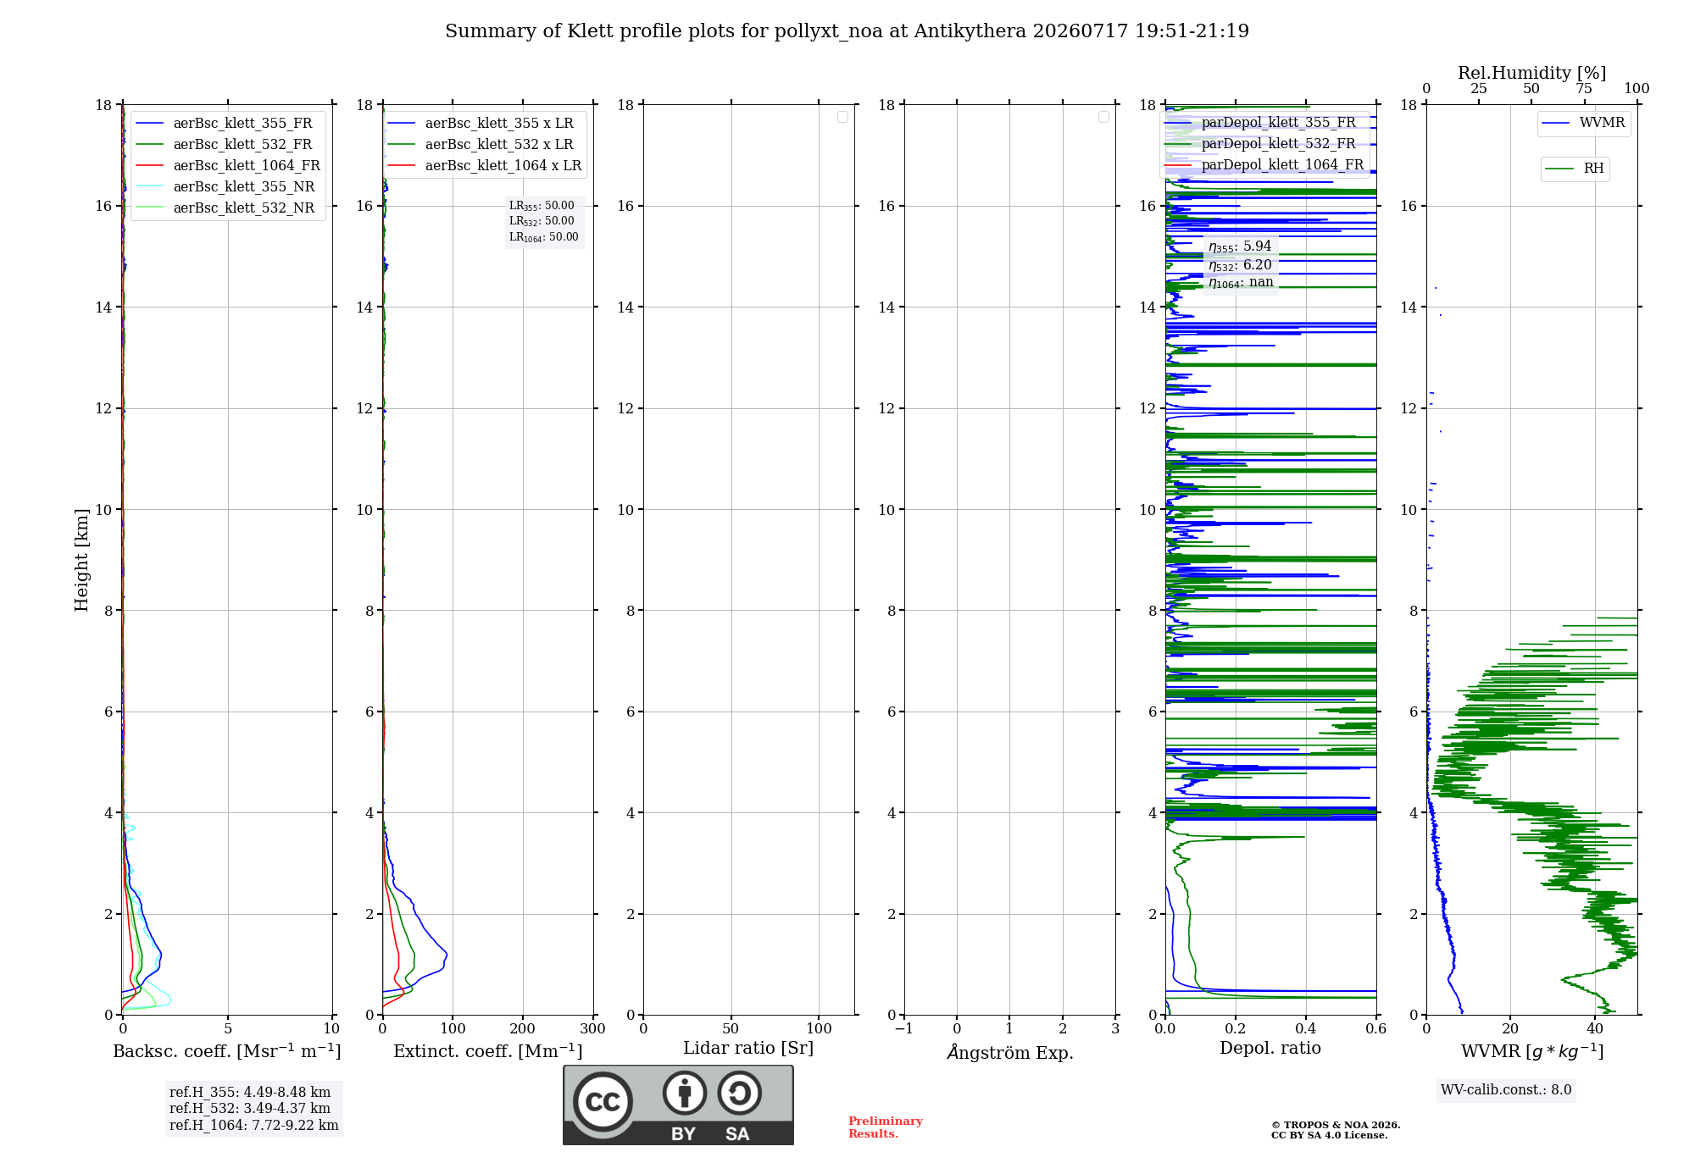Image resolution: width=1695 pixels, height=1152 pixels.
Task: Click the WV-calib.const.: 8.0 label
Action: [x=1506, y=1090]
